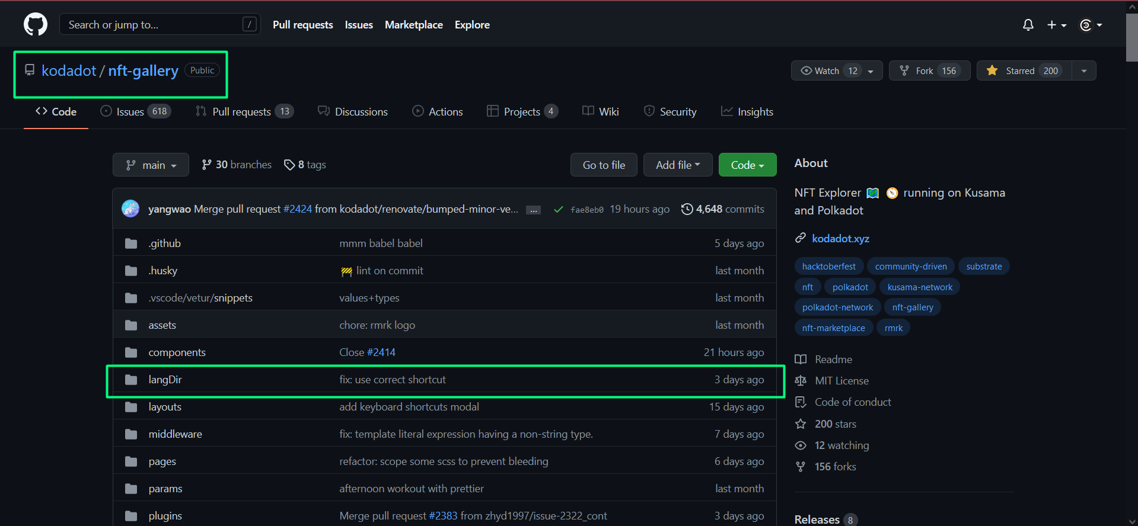Open the Add file dropdown
Viewport: 1138px width, 526px height.
[678, 165]
